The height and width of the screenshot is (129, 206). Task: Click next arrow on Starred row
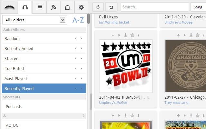pos(81,59)
